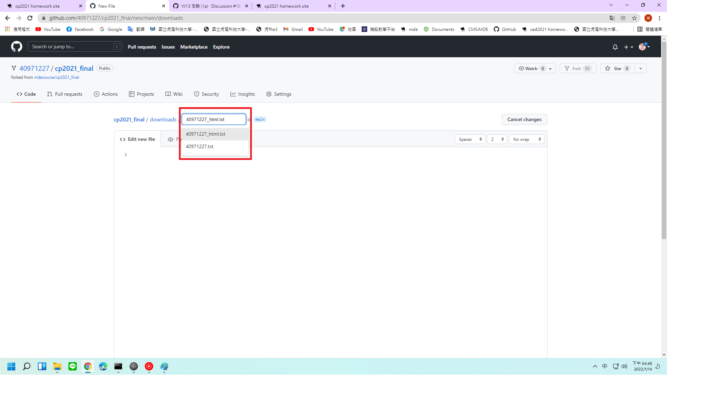The width and height of the screenshot is (708, 401).
Task: Select the Wiki tab
Action: click(174, 94)
